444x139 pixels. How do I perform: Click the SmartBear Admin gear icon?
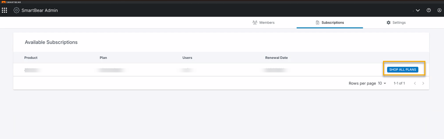point(16,10)
